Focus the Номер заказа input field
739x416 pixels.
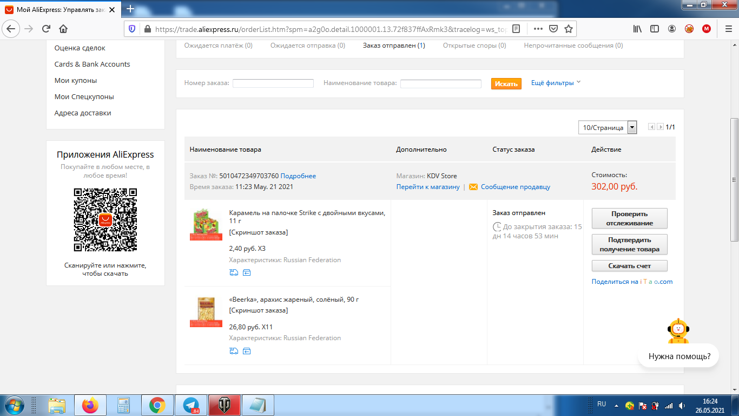[x=273, y=83]
